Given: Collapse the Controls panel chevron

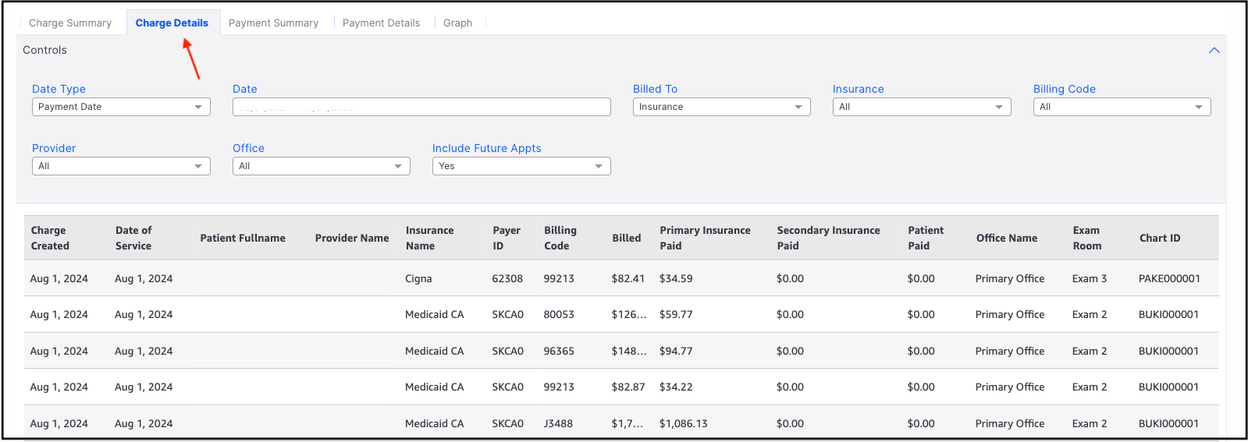Looking at the screenshot, I should coord(1214,51).
